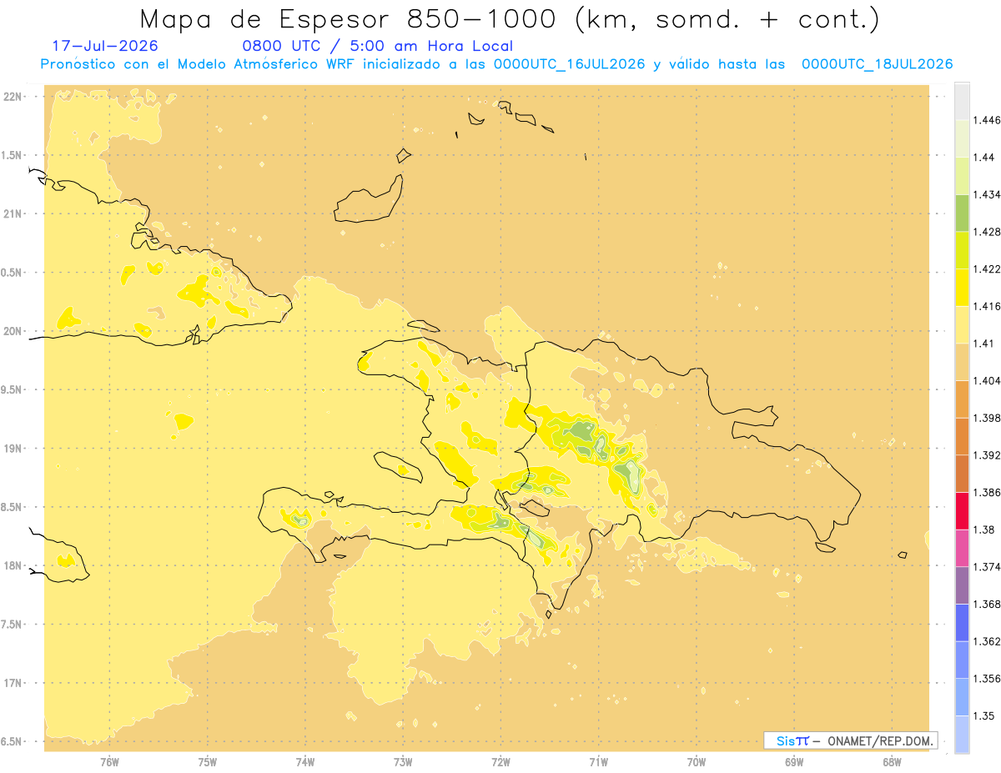Viewport: 1001px width, 773px height.
Task: Click the colorbar value '1.35'
Action: (x=985, y=715)
